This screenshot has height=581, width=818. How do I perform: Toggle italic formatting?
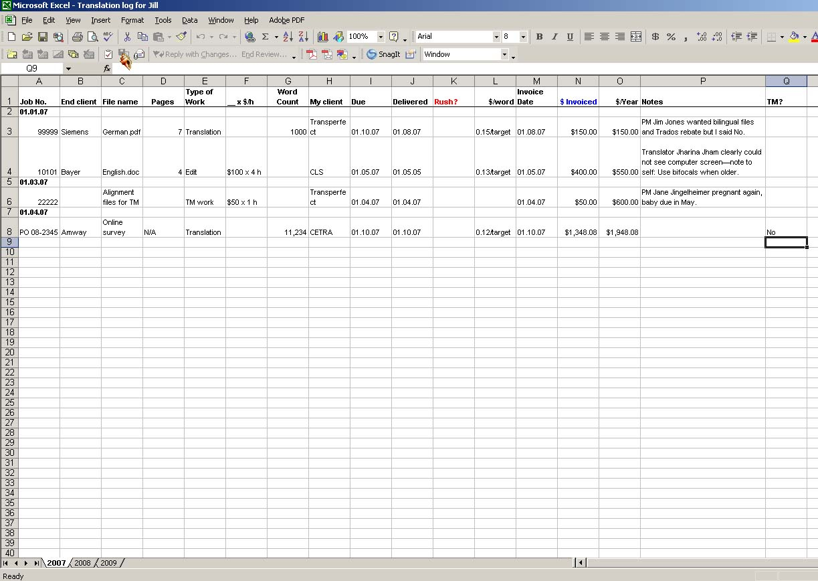pyautogui.click(x=554, y=37)
